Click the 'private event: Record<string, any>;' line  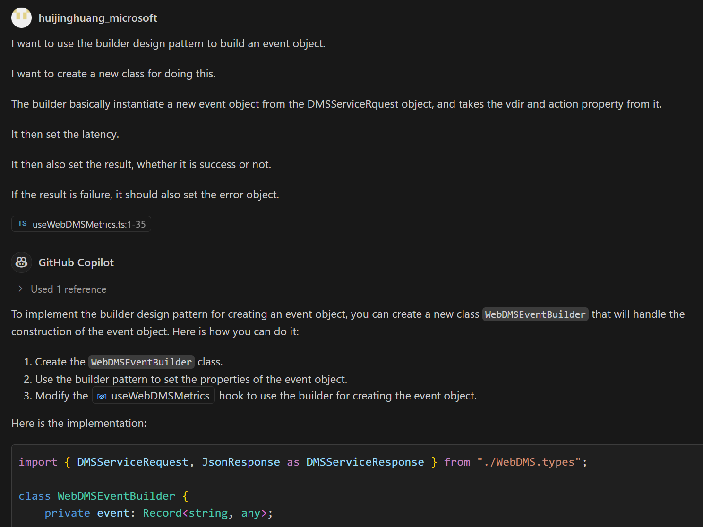(159, 513)
